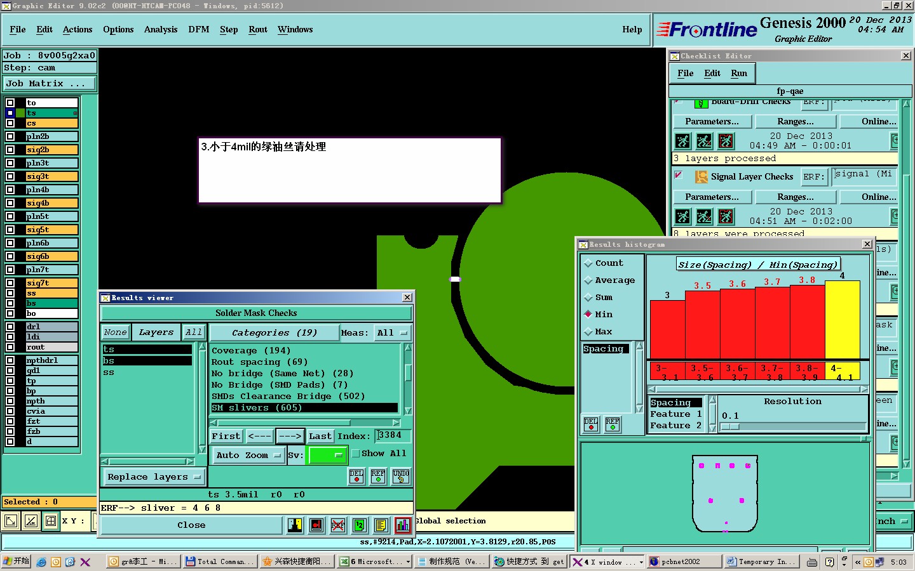
Task: Click REF icon in Results histogram
Action: click(613, 424)
